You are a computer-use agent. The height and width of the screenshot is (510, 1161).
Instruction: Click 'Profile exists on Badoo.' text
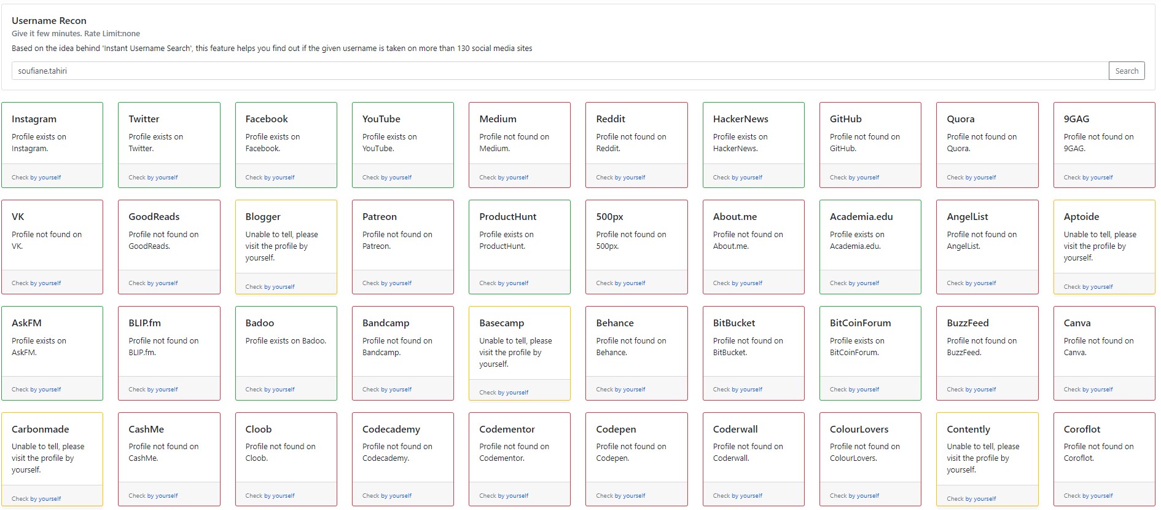[x=286, y=341]
